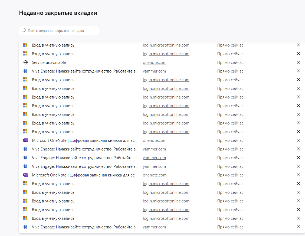Open yammer.com link in the bottom row
The height and width of the screenshot is (236, 305).
click(154, 227)
